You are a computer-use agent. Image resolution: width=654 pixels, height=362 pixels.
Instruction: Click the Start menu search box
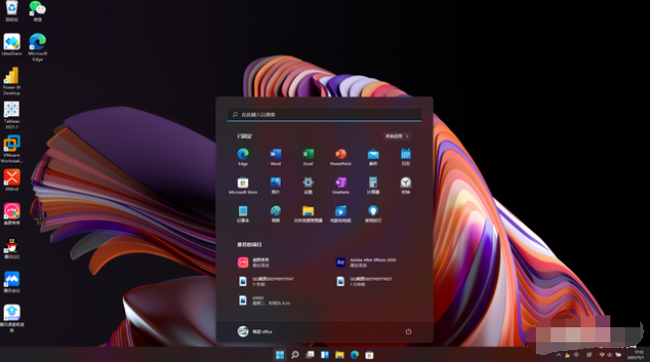click(325, 114)
